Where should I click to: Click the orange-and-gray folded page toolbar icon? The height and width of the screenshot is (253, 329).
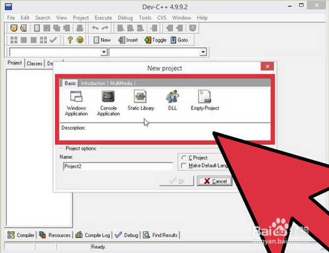24,28
